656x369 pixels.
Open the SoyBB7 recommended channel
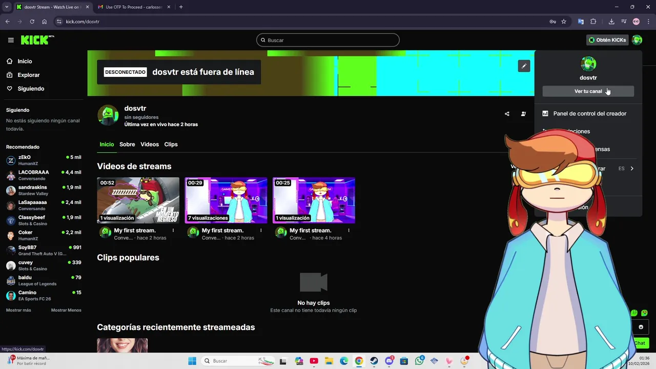coord(44,250)
